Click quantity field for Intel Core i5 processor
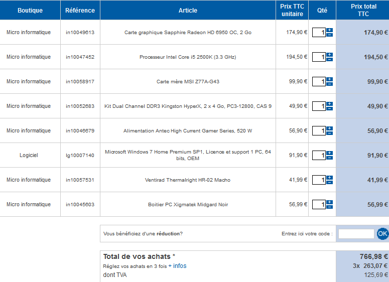Screen dimensions: 389x282 (319, 57)
